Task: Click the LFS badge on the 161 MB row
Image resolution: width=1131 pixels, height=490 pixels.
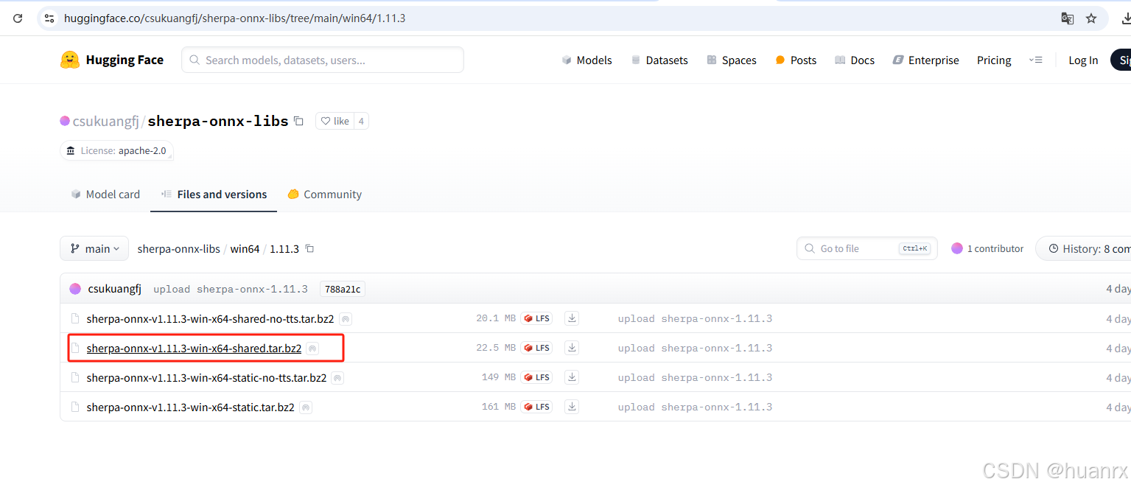Action: (x=536, y=407)
